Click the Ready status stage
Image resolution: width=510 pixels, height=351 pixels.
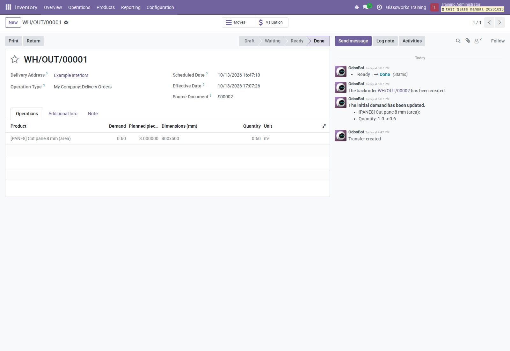[297, 41]
